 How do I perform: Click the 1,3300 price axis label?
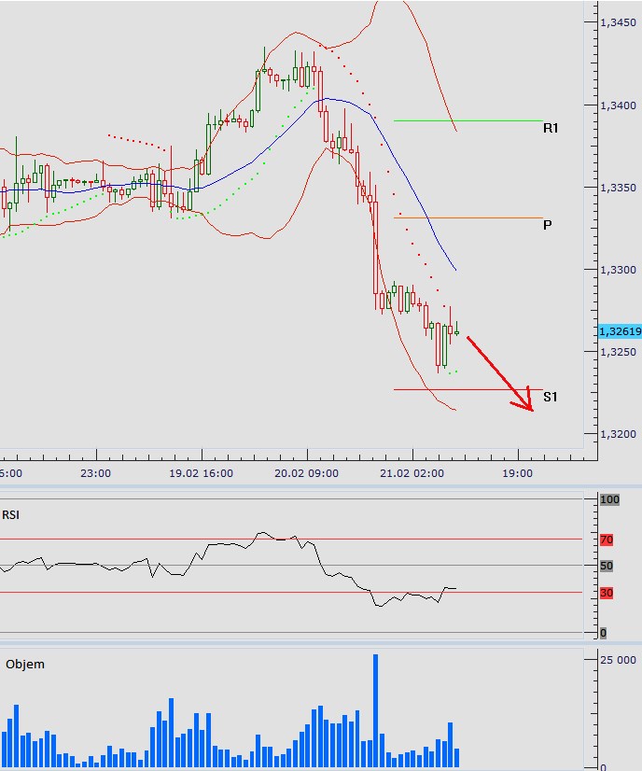(x=618, y=270)
